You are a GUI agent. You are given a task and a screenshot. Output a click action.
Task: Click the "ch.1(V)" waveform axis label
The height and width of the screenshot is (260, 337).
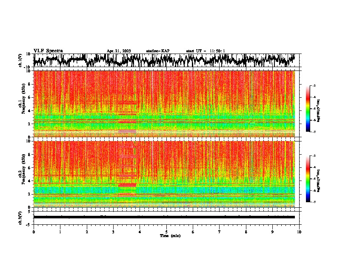(20, 60)
